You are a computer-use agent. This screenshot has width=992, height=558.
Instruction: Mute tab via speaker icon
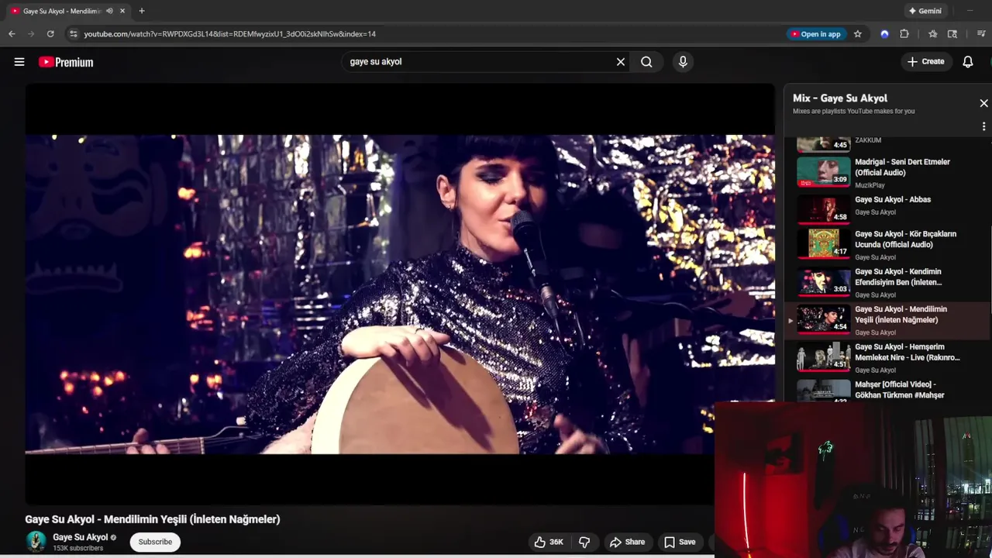(109, 11)
